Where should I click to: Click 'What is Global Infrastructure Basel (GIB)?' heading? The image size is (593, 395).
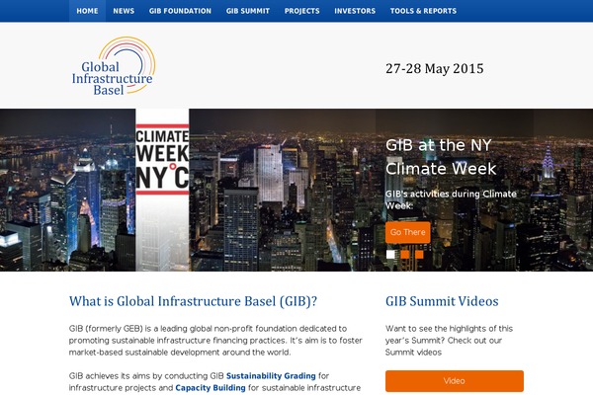(x=193, y=301)
